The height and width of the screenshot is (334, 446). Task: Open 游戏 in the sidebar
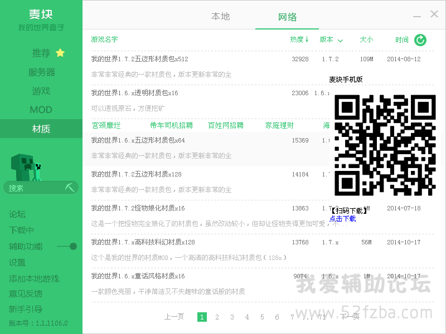click(41, 91)
